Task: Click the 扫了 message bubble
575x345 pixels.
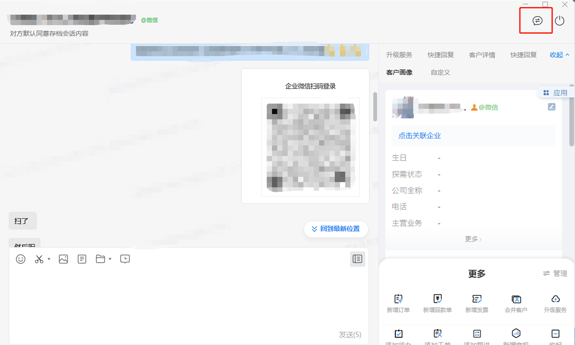Action: point(23,221)
